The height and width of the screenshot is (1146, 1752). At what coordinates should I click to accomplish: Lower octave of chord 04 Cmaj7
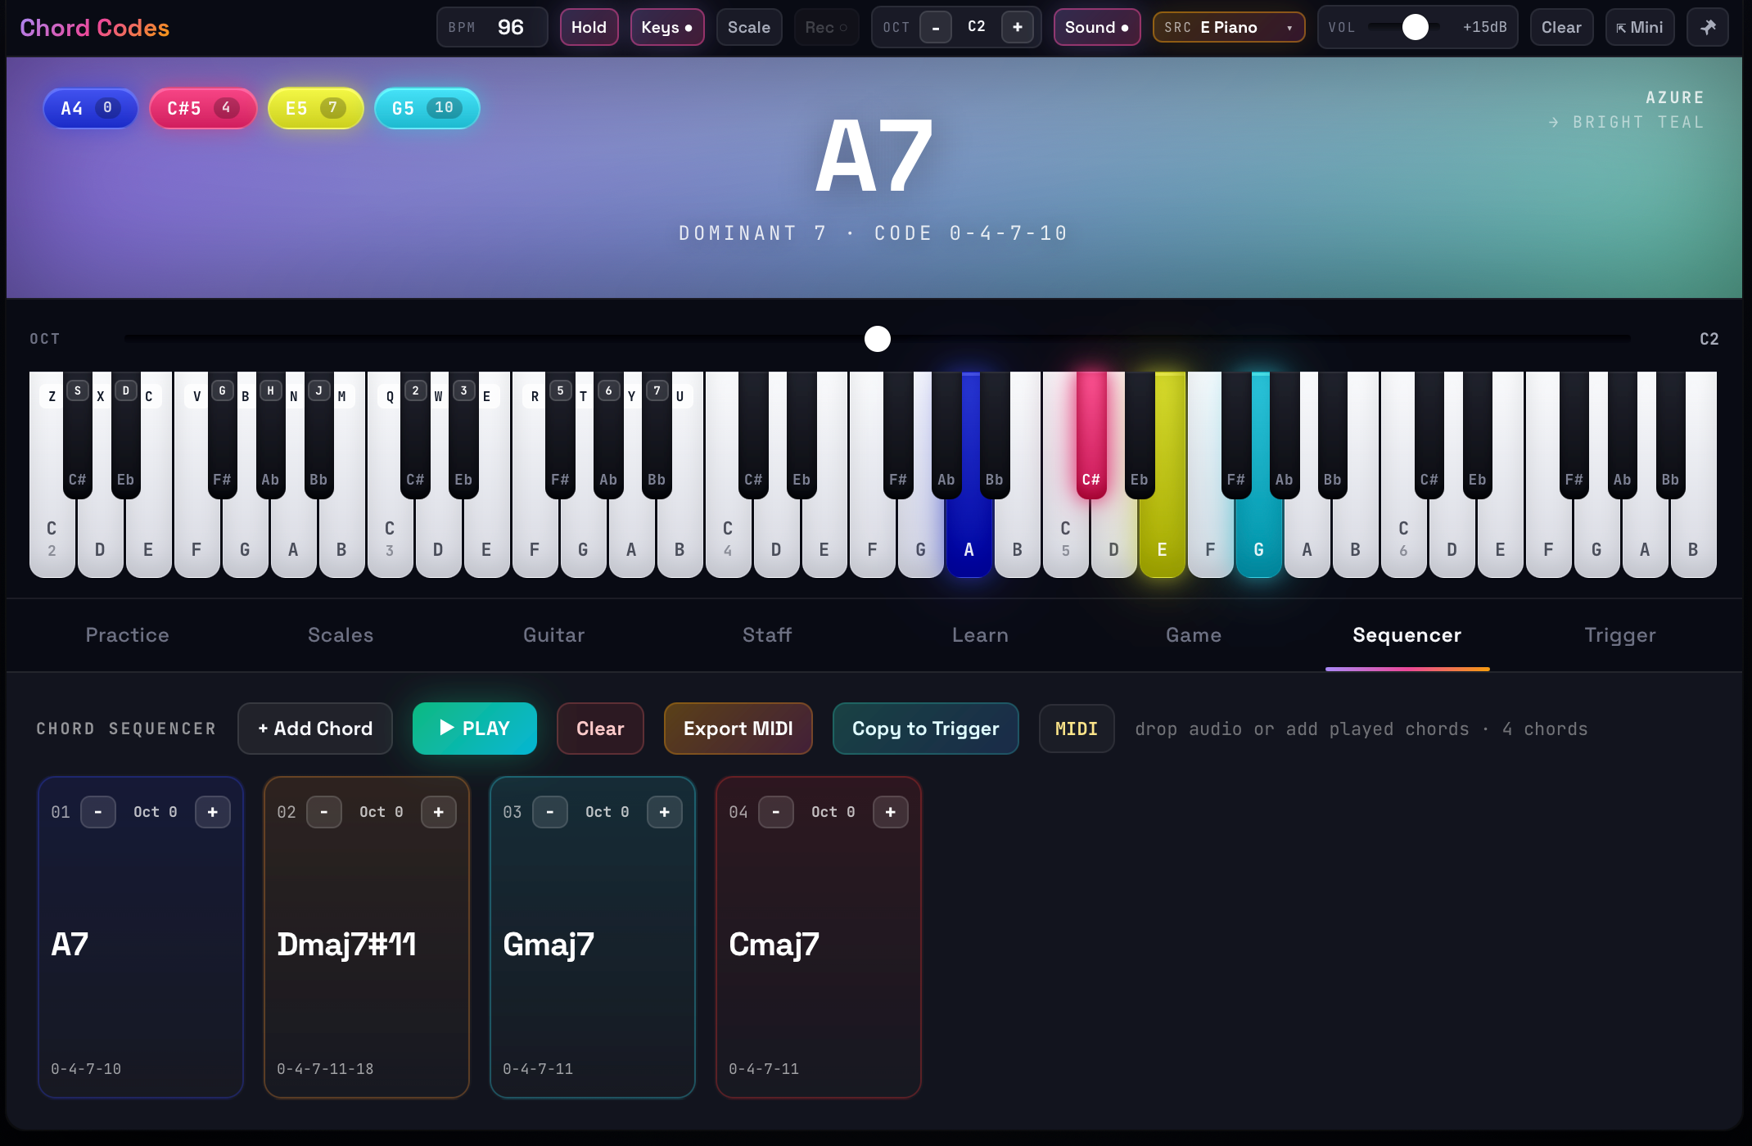[776, 812]
